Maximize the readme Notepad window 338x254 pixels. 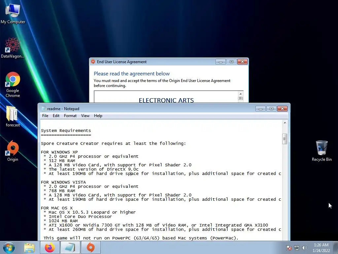pyautogui.click(x=271, y=108)
